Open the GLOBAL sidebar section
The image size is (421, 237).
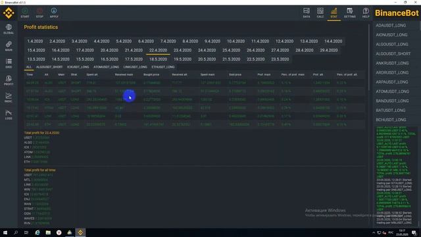9,29
